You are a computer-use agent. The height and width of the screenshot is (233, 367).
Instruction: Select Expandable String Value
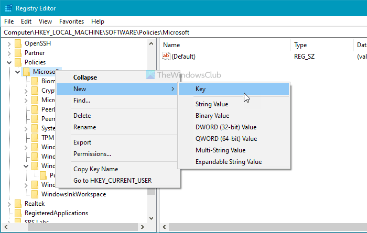tap(234, 162)
